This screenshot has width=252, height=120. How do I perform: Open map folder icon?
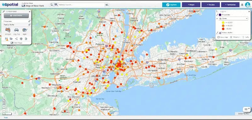(x=11, y=38)
